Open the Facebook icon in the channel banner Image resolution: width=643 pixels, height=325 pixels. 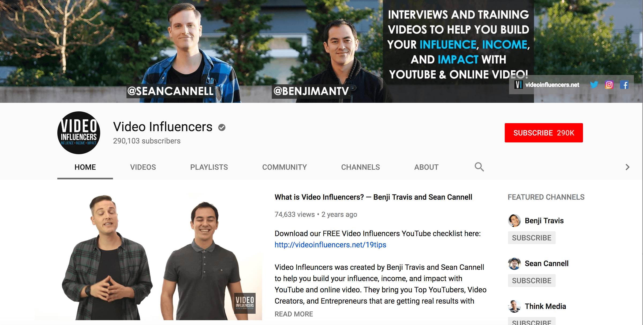point(624,85)
